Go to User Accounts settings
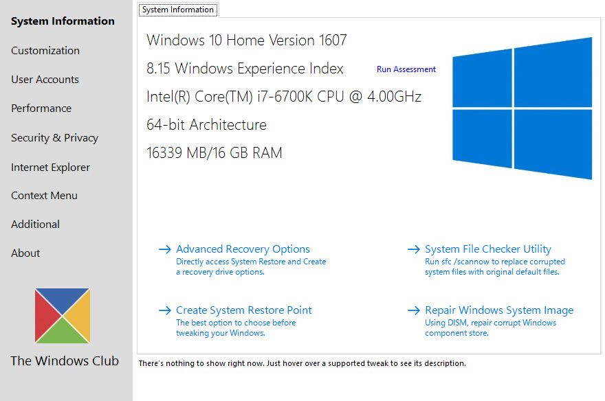605x401 pixels. click(45, 80)
